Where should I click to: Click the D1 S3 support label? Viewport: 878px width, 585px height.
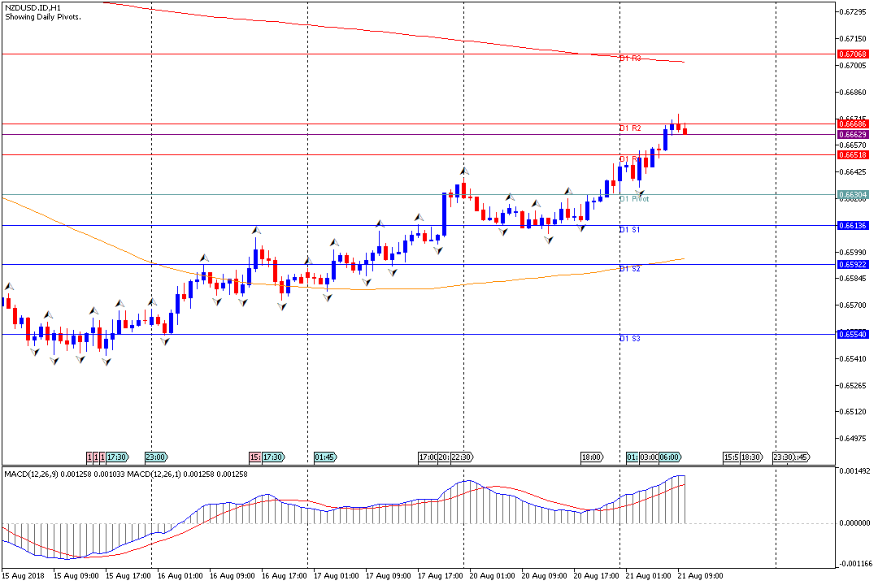pyautogui.click(x=630, y=339)
